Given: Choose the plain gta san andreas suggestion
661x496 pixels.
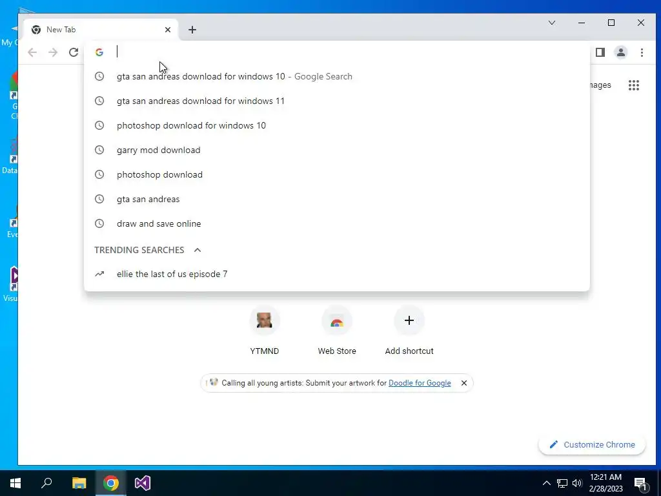Looking at the screenshot, I should pos(337,199).
